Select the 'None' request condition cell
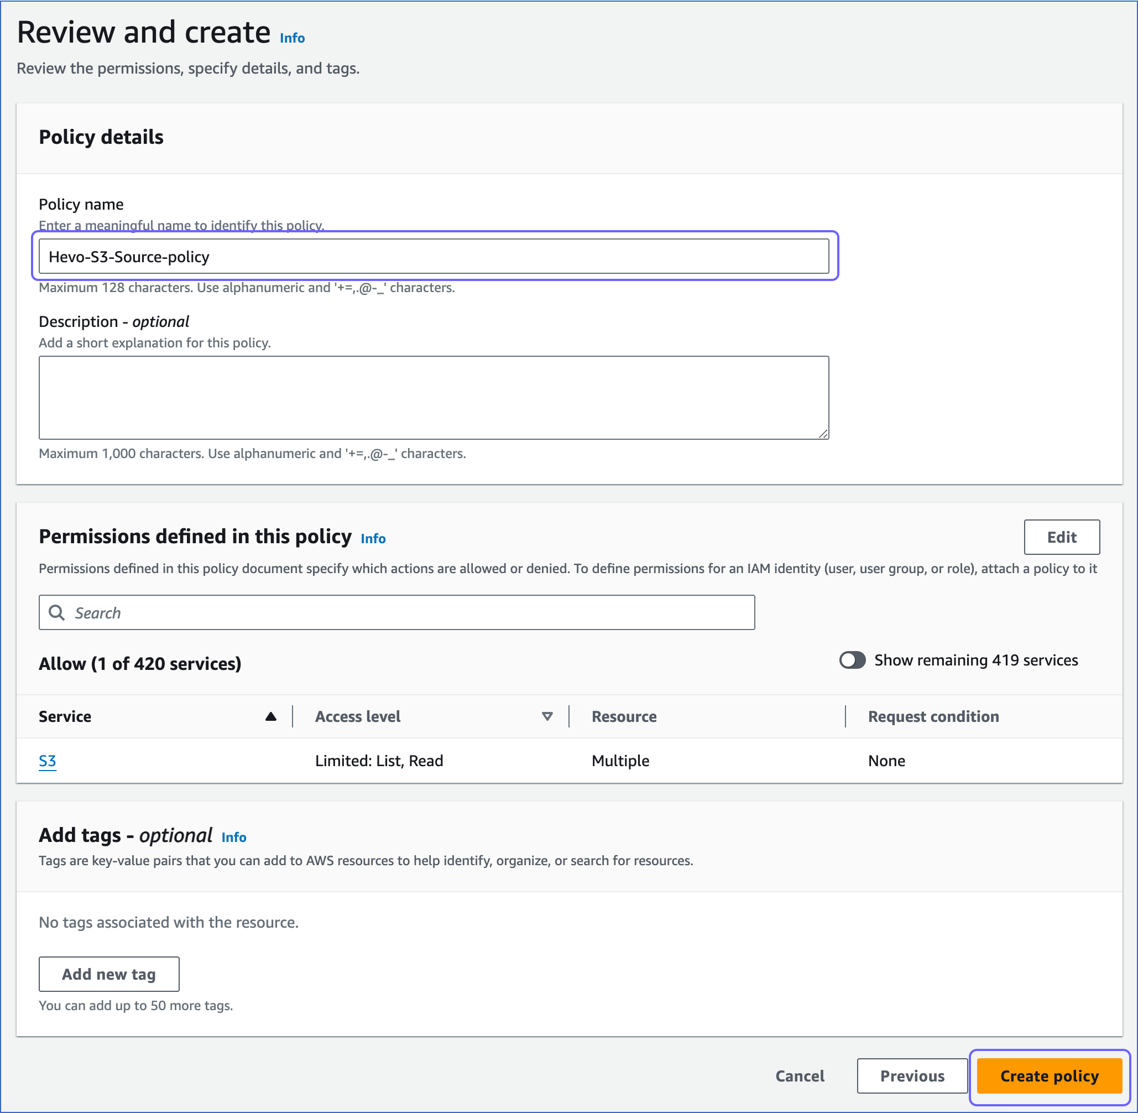1138x1113 pixels. pyautogui.click(x=886, y=761)
